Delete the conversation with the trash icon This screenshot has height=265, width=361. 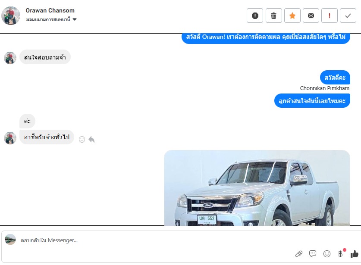click(x=274, y=16)
